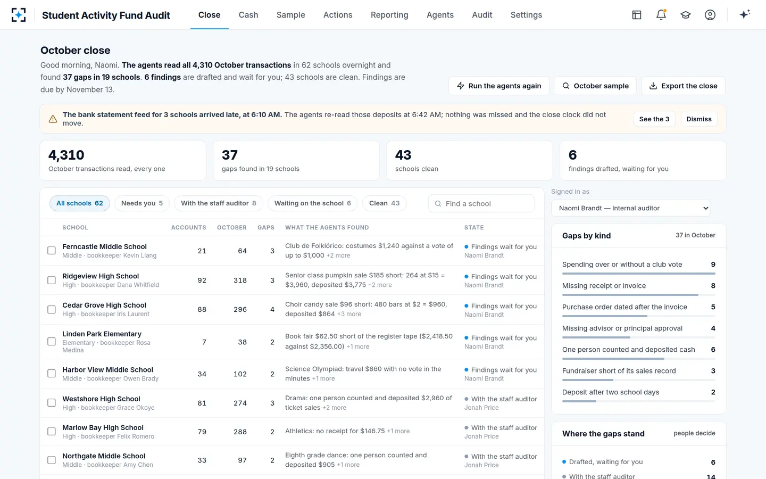Filter to With the staff auditor

pyautogui.click(x=219, y=203)
